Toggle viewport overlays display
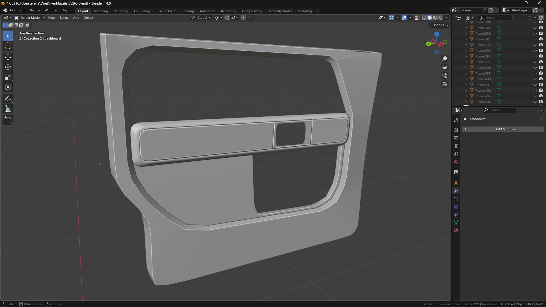Viewport: 546px width, 307px height. click(404, 18)
